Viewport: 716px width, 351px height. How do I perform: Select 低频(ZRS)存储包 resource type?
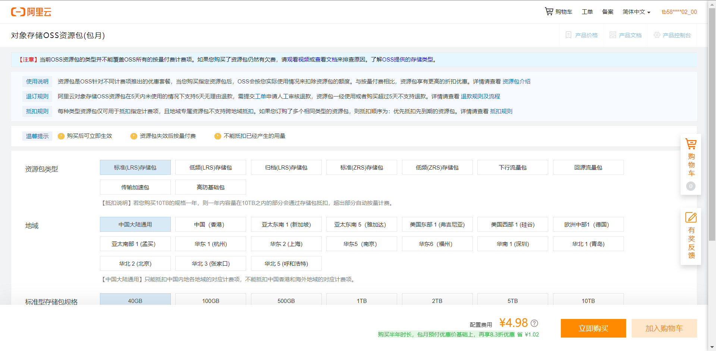tap(437, 167)
